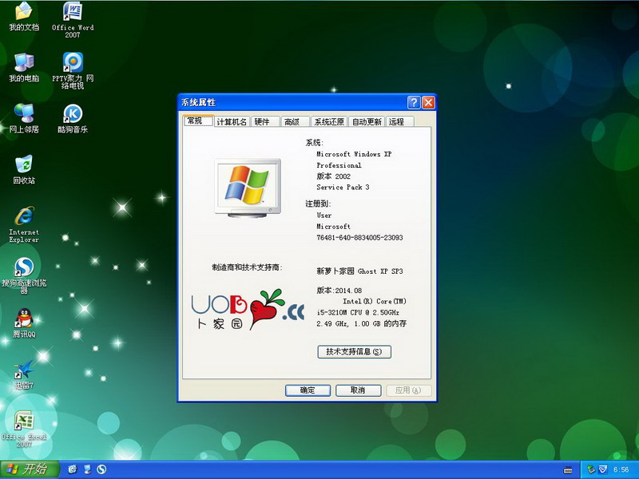
Task: Click 'Service Pack 3' text
Action: click(343, 188)
